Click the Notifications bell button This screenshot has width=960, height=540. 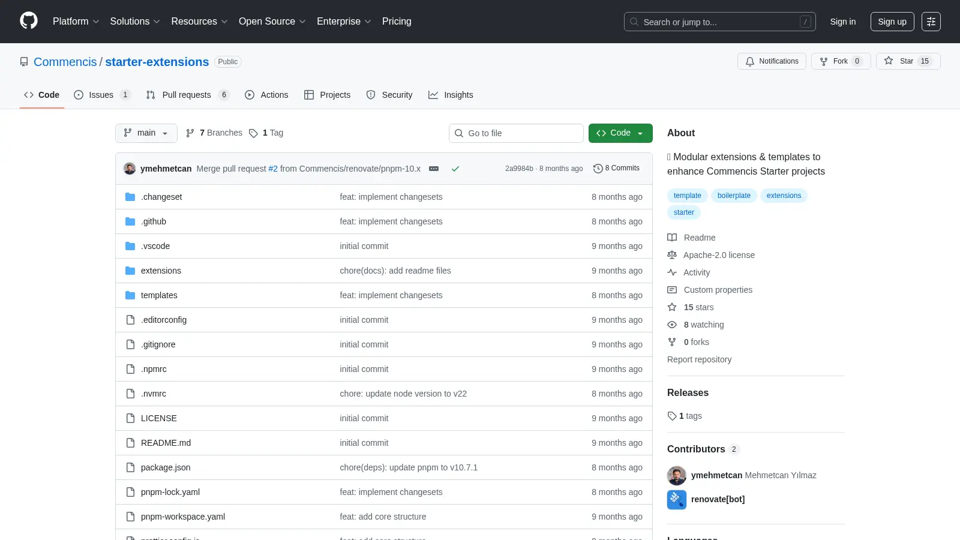pos(772,61)
